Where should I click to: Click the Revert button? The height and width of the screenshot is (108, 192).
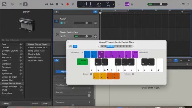[x=6, y=103]
